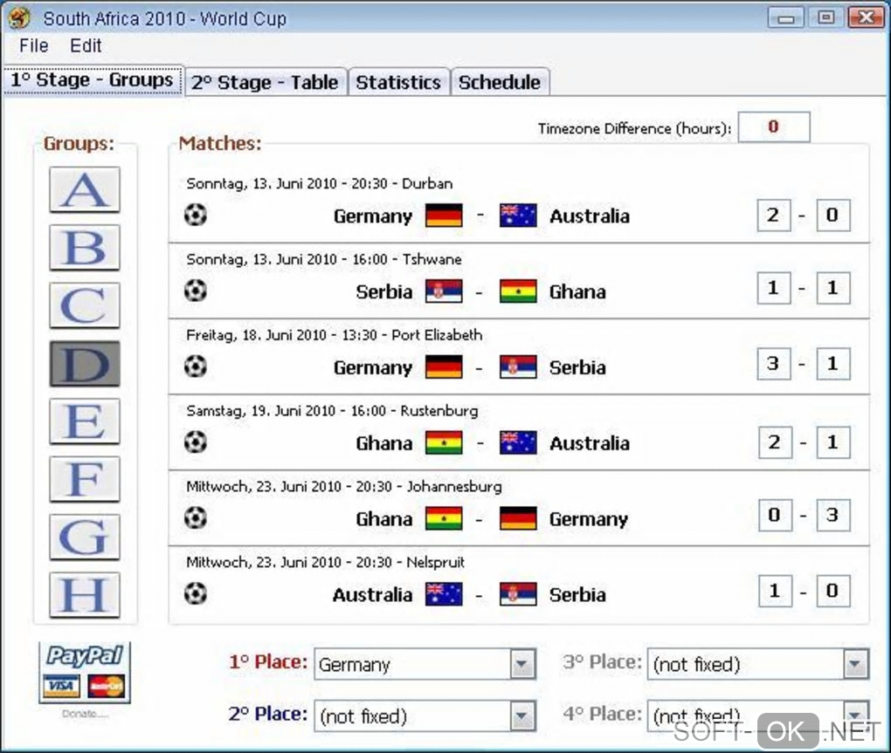This screenshot has height=753, width=891.
Task: Select Group B
Action: point(85,248)
